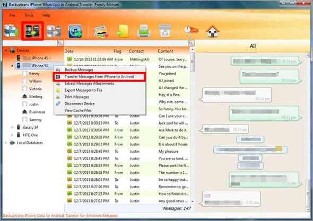Sort by the Date column header

(69, 51)
